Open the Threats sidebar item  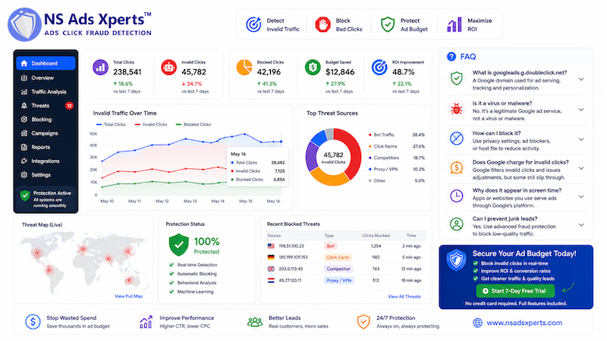pos(46,105)
